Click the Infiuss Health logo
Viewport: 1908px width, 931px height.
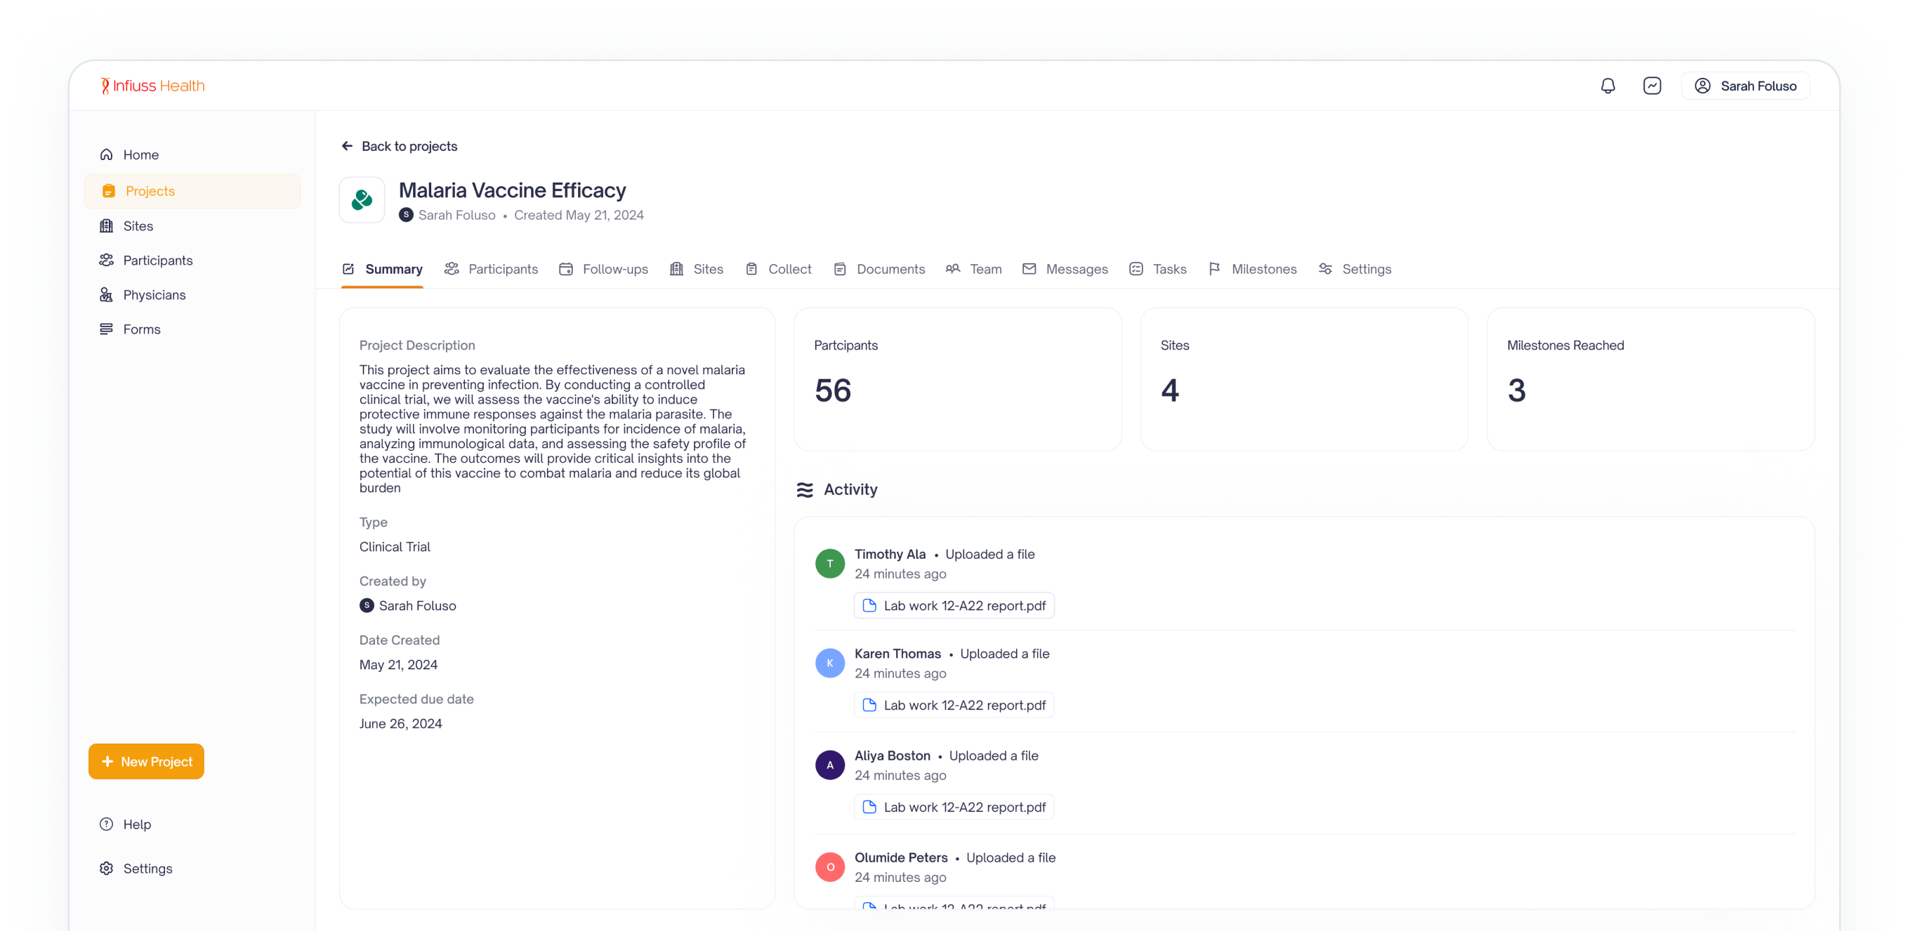(152, 84)
